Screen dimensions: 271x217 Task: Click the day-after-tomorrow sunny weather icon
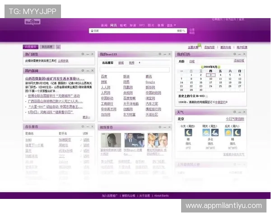point(228,132)
